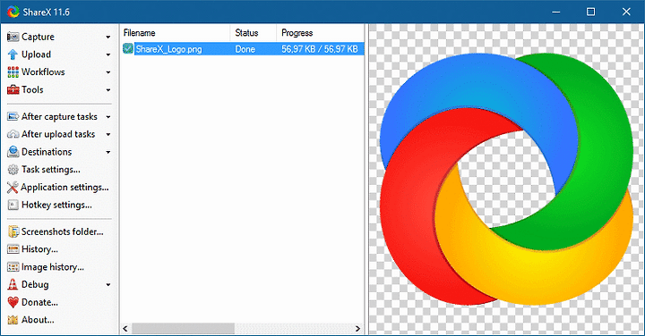This screenshot has width=645, height=336.
Task: Click the Done status cell
Action: (245, 49)
